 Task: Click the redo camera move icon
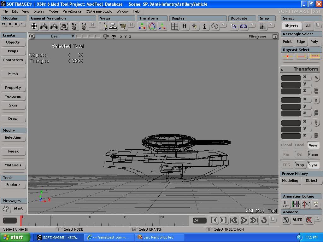coord(84,26)
